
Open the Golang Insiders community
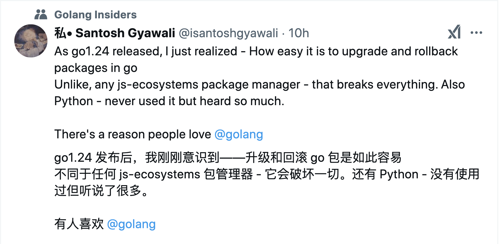[x=95, y=15]
